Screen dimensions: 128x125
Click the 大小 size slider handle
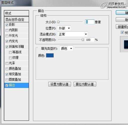(x=58, y=22)
